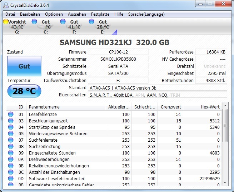
Task: Click status orb for Start/Stop des Spindels
Action: (x=11, y=127)
